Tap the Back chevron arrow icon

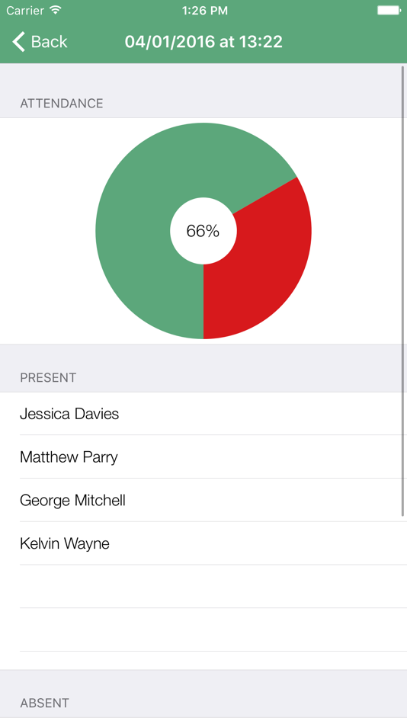tap(18, 42)
